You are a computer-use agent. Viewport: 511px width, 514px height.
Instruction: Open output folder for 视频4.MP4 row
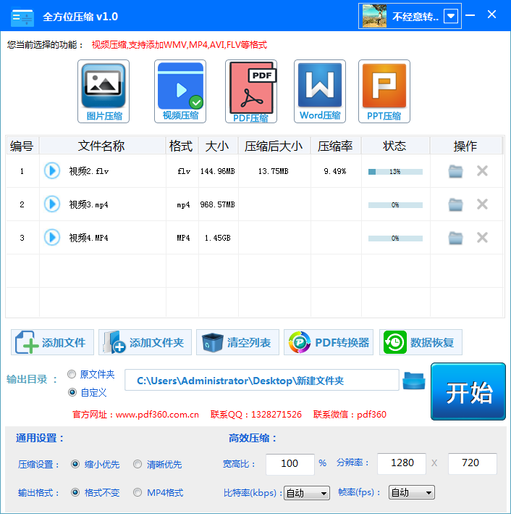tap(455, 238)
